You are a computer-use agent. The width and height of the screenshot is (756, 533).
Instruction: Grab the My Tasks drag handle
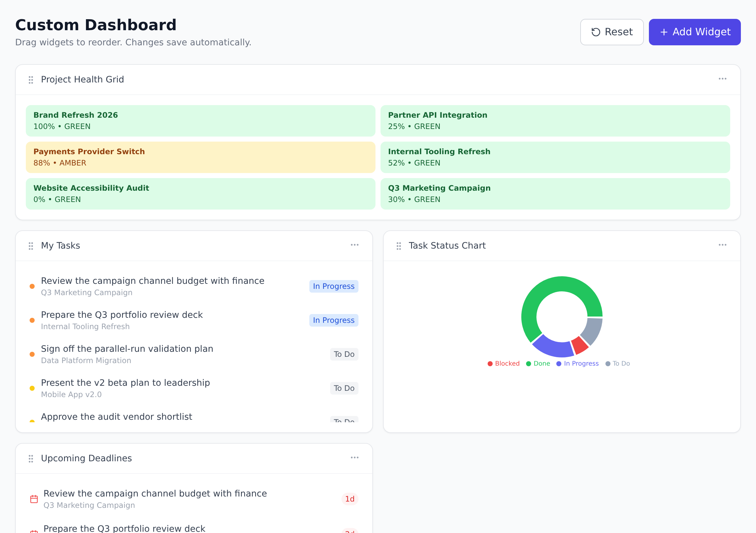(31, 246)
